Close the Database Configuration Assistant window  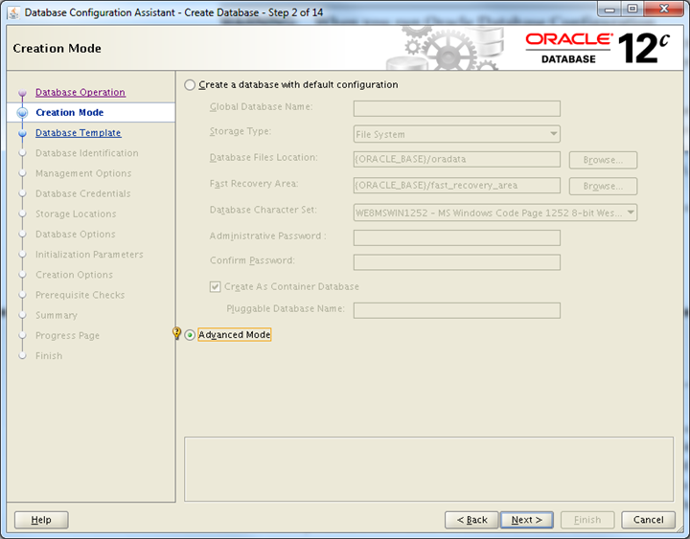tap(664, 10)
